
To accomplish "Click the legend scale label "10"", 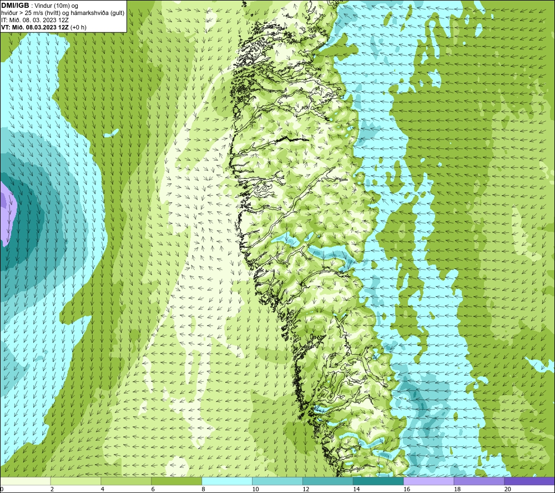I will pyautogui.click(x=255, y=489).
